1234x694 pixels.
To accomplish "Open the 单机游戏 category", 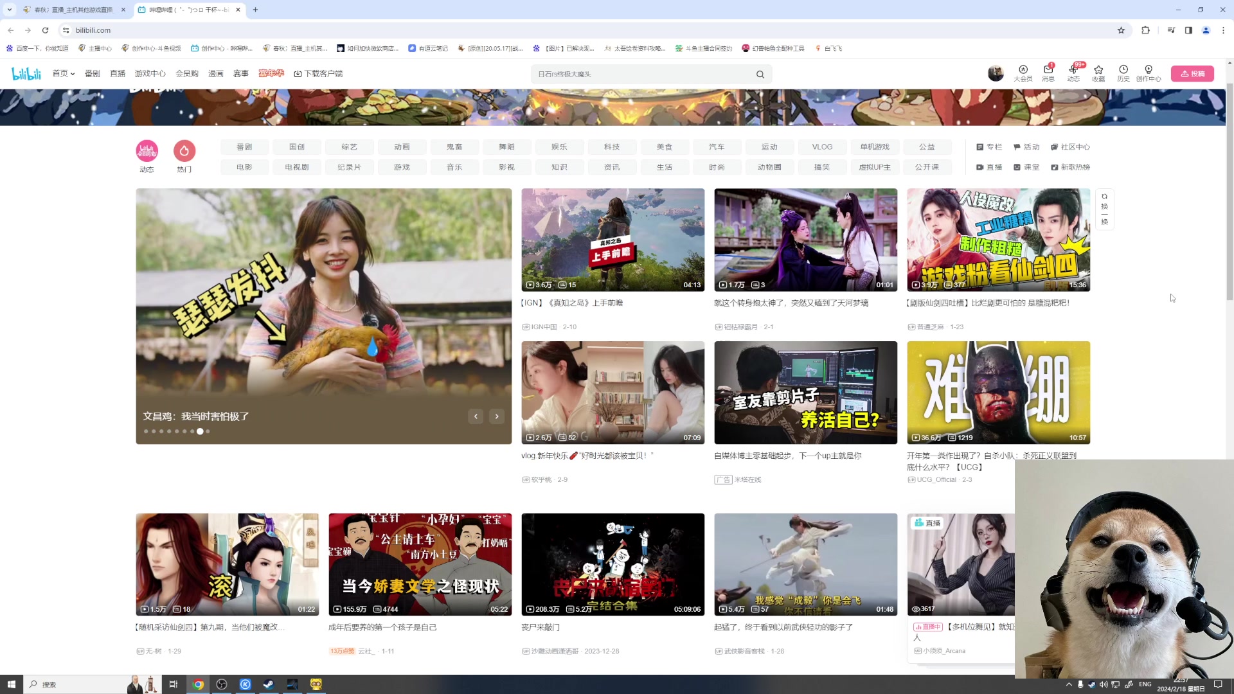I will click(875, 147).
